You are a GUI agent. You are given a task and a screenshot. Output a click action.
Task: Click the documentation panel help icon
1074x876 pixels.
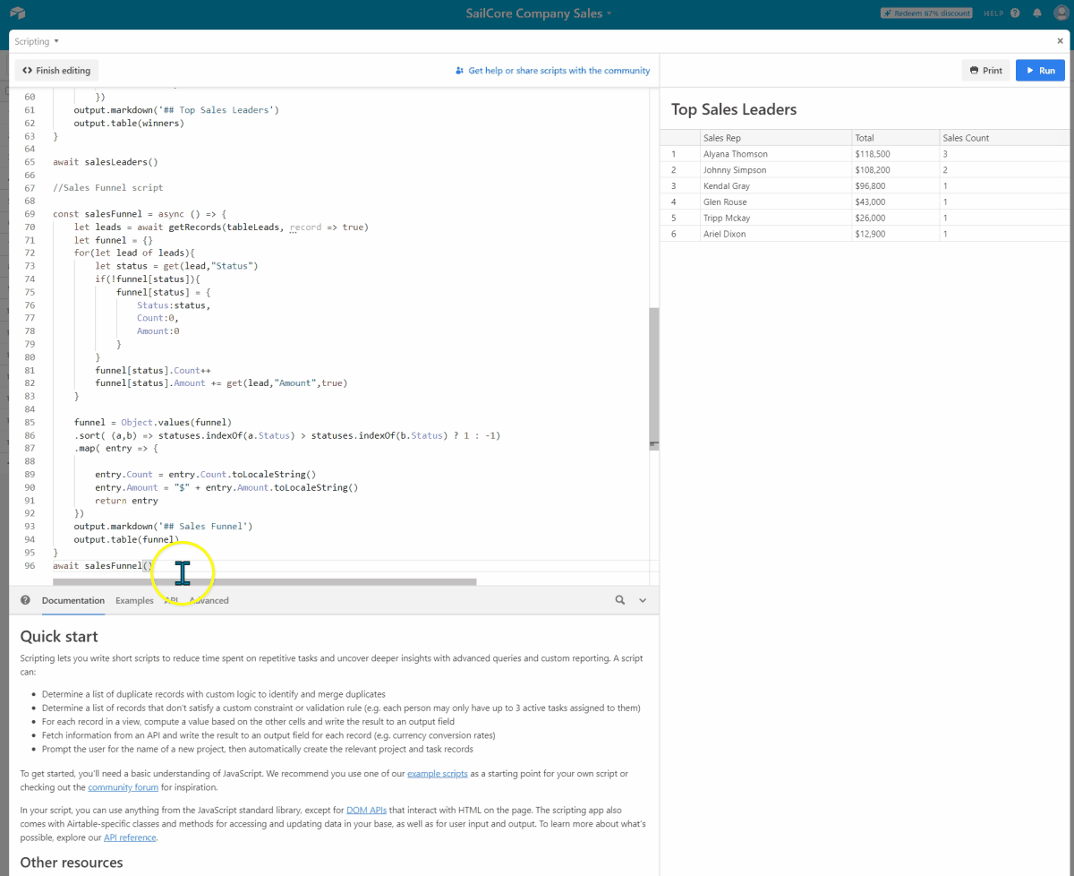[x=26, y=600]
